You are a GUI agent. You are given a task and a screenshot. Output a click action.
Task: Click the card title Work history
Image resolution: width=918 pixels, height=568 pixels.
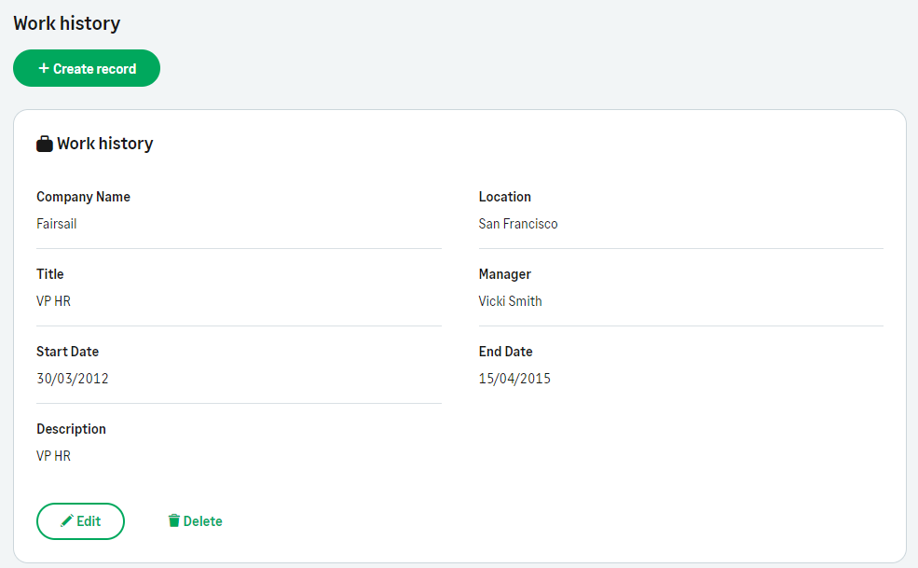pyautogui.click(x=105, y=144)
